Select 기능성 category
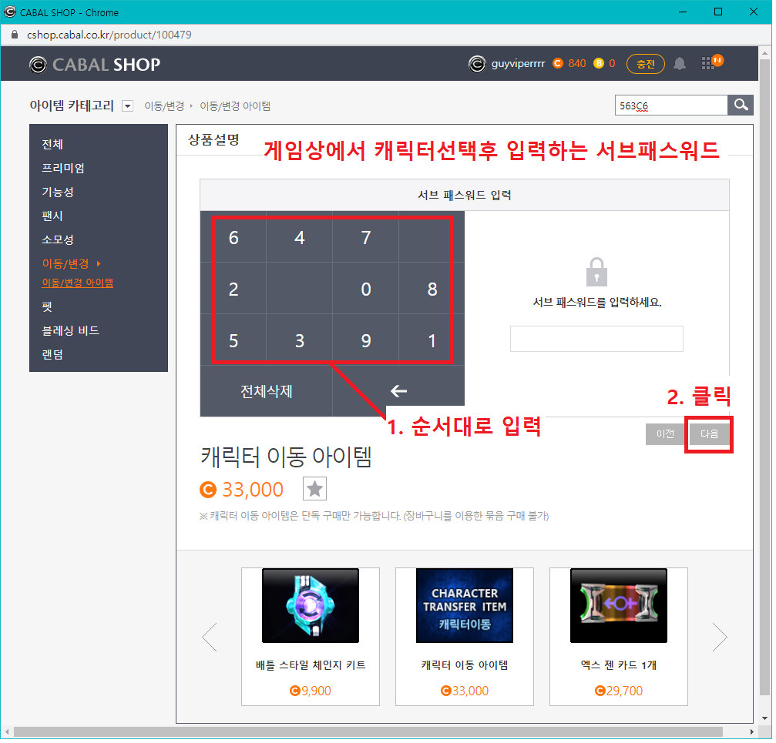The image size is (776, 743). click(58, 192)
